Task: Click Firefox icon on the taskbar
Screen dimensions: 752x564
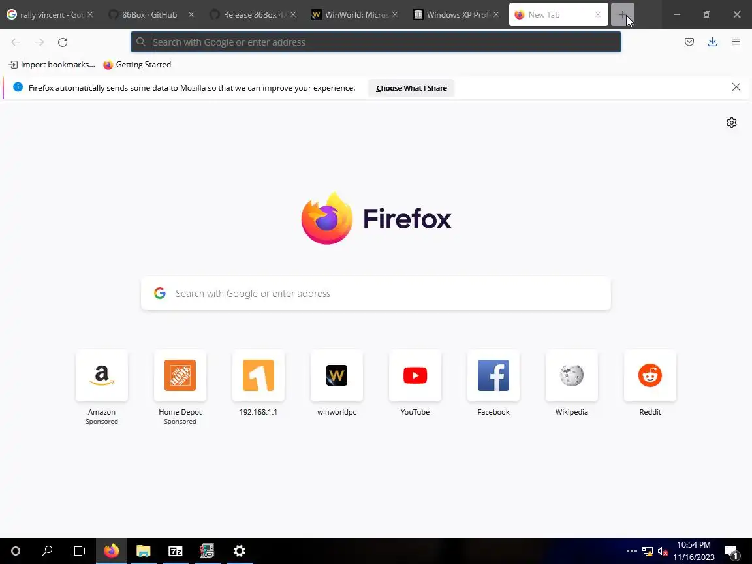Action: coord(111,551)
